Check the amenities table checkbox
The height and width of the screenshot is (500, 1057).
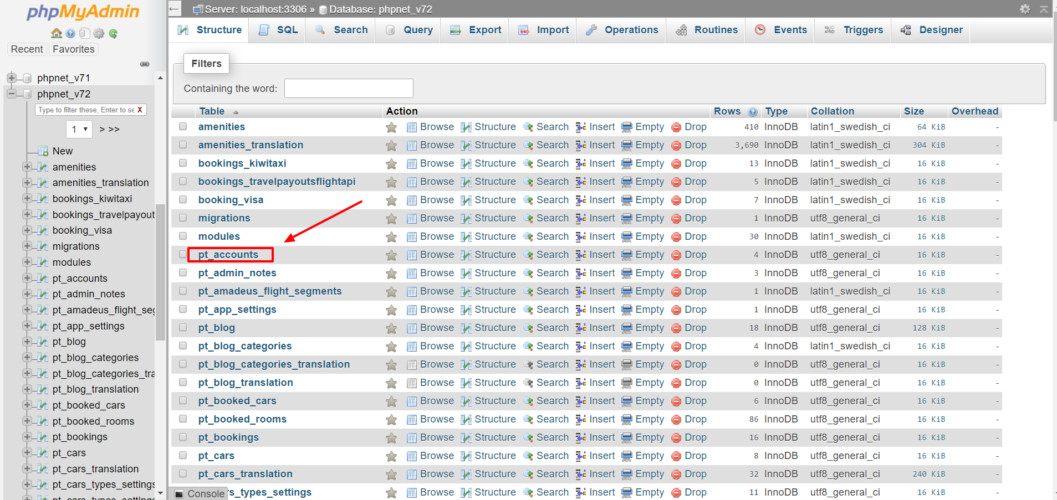[183, 127]
